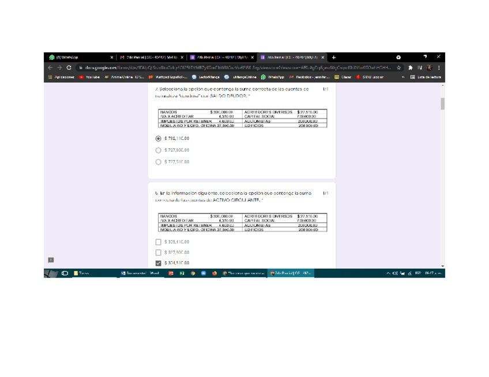
Task: Open the SIIAU Escolar bookmark
Action: click(370, 77)
